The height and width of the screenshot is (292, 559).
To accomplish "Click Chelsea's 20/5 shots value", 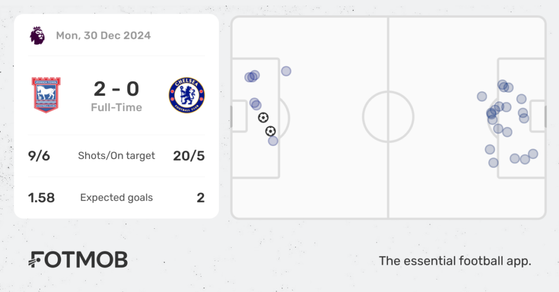I will 189,156.
